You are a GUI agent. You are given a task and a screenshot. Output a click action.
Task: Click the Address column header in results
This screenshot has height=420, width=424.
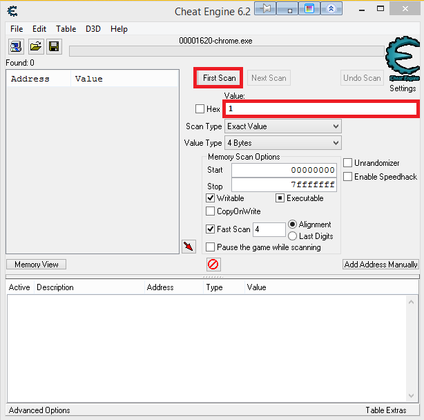tap(39, 79)
